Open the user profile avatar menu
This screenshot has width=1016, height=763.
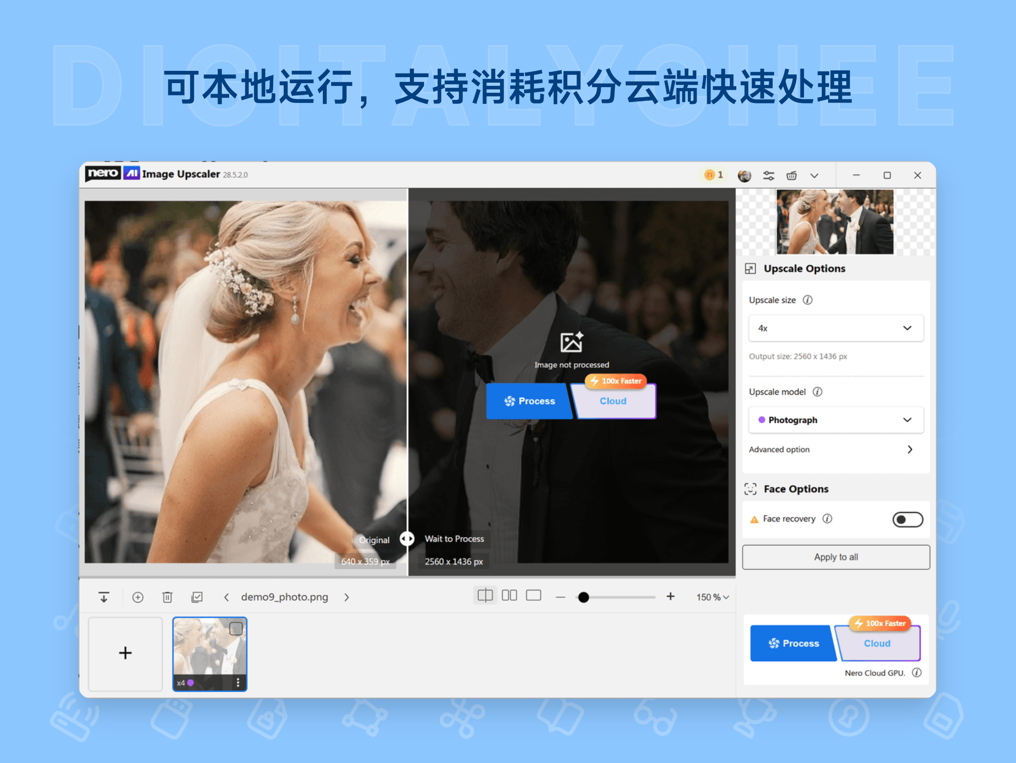(x=745, y=175)
